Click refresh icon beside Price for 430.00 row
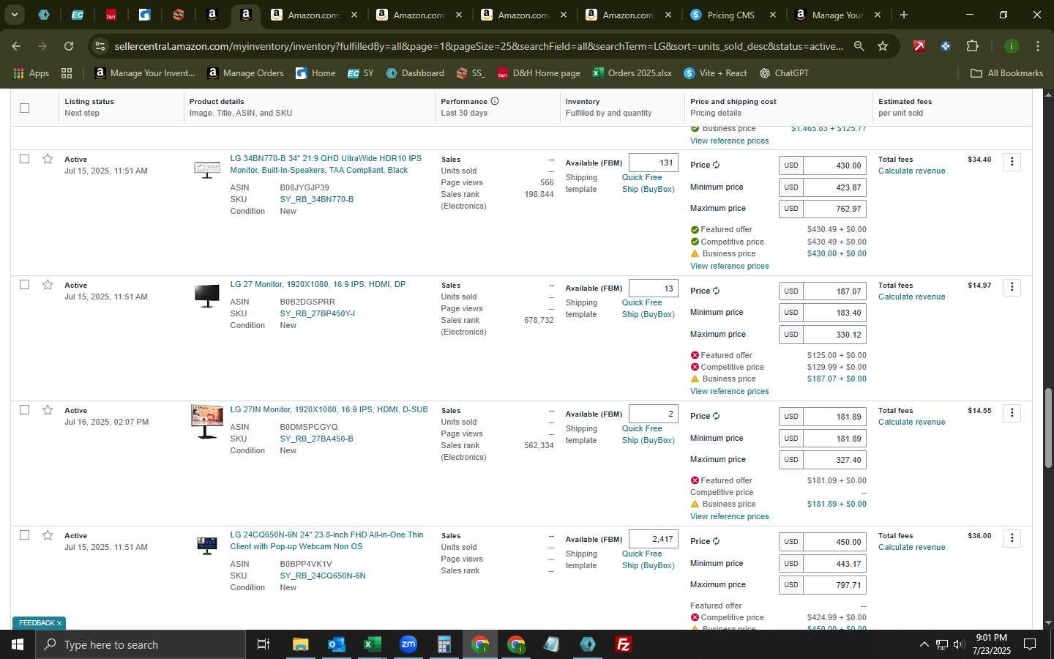This screenshot has width=1054, height=659. (x=716, y=165)
